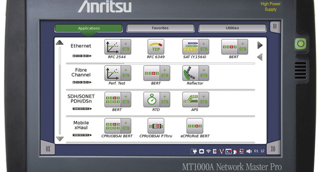Click the up arrow of application list
This screenshot has width=322, height=172.
click(60, 42)
